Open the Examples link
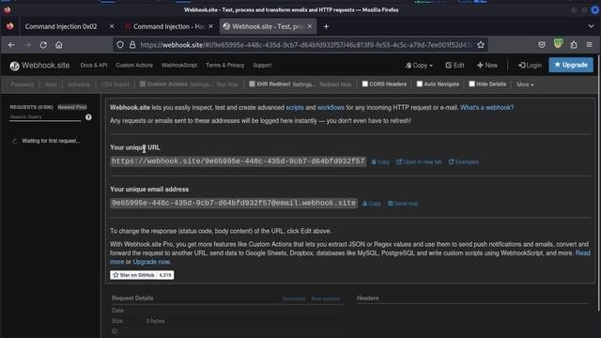Screen dimensions: 601x338 click(464, 162)
